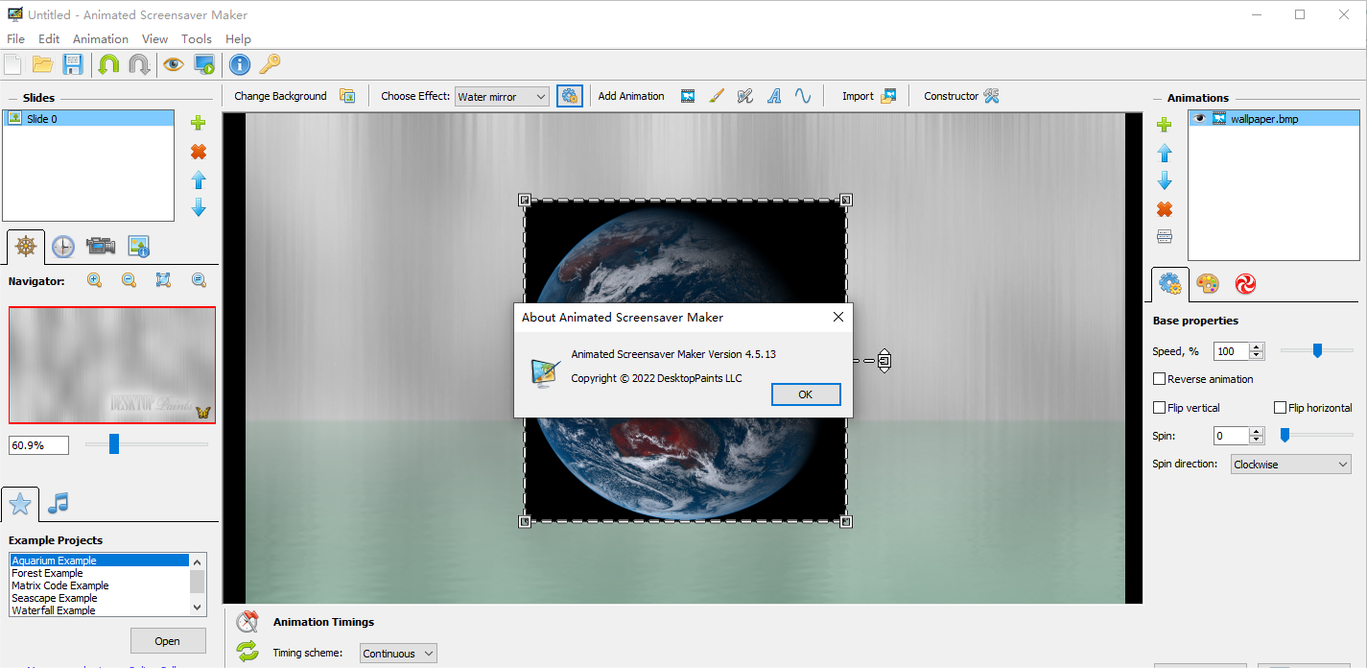Open the Animation menu
Viewport: 1367px width, 668px height.
click(x=101, y=39)
